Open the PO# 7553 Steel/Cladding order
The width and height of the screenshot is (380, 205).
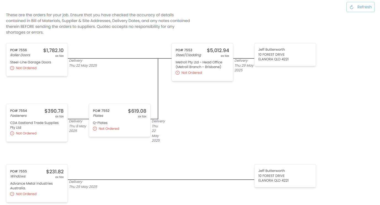tap(202, 62)
